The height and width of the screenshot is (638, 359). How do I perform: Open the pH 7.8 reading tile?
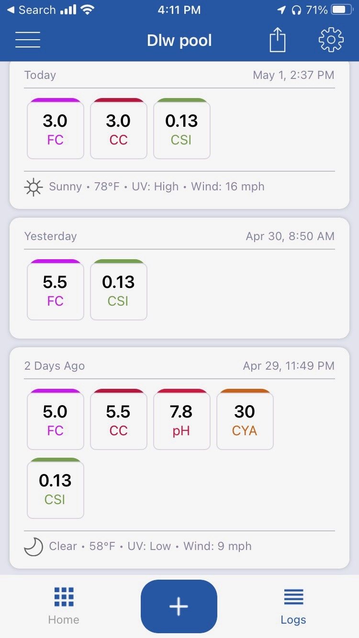[x=182, y=419]
